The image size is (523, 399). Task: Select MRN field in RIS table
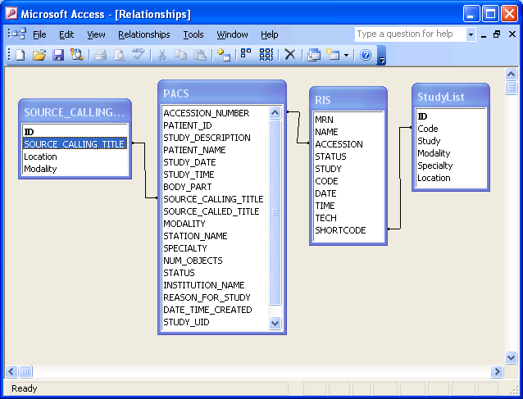pyautogui.click(x=324, y=120)
